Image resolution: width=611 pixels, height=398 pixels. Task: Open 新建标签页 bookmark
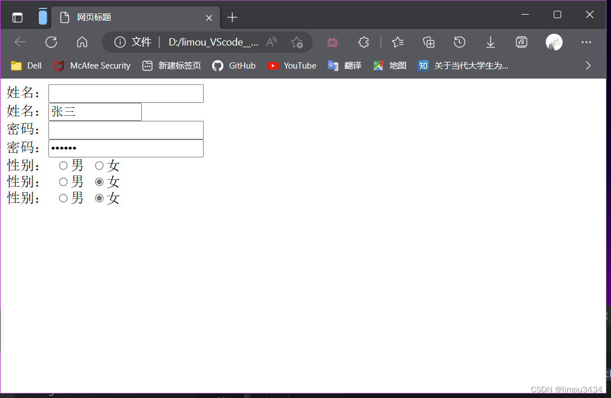172,66
